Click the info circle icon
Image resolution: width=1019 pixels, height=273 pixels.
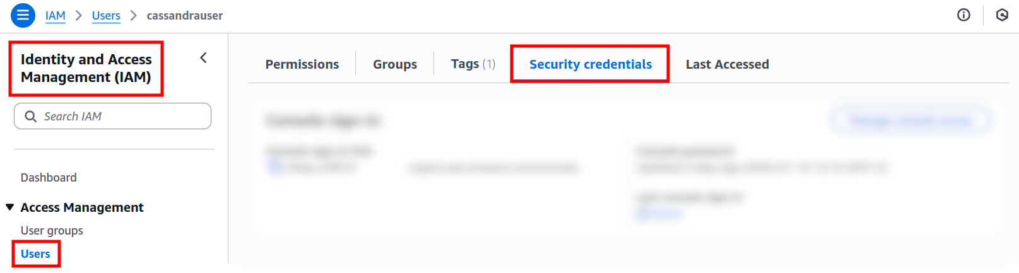963,15
